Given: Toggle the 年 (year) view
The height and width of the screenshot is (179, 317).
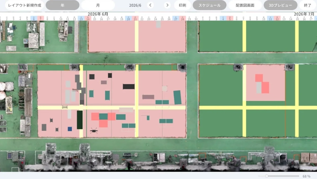Looking at the screenshot, I should [x=62, y=5].
